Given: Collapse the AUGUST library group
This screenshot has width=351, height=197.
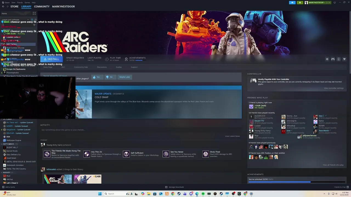Looking at the screenshot, I should 7,172.
